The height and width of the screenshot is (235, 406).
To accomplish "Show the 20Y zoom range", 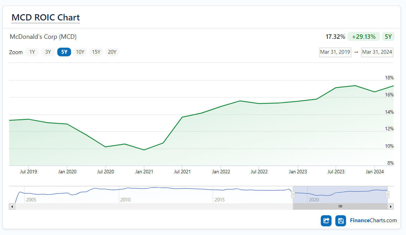I will (x=112, y=52).
